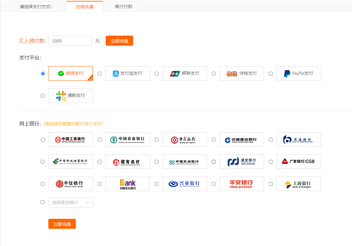Viewport: 352px width, 246px height.
Task: Choose the radio button for 中国建设银行
Action: (x=214, y=139)
